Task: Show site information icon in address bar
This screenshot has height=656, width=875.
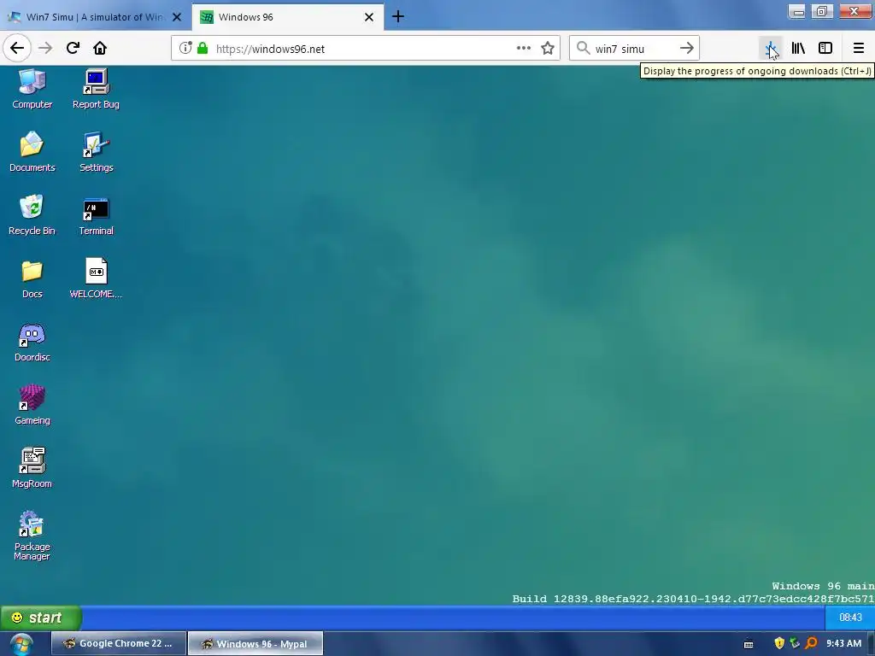Action: click(x=185, y=48)
